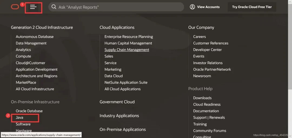Viewport: 292px width, 138px height.
Task: Open View Accounts
Action: click(x=205, y=7)
